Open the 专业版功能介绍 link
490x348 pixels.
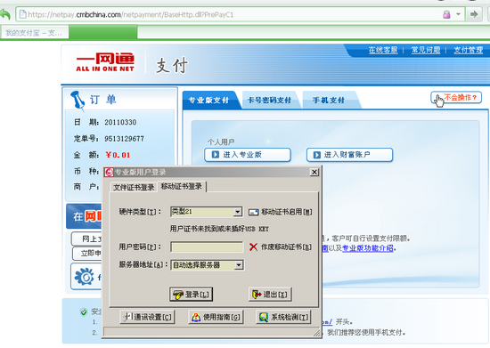(x=367, y=248)
